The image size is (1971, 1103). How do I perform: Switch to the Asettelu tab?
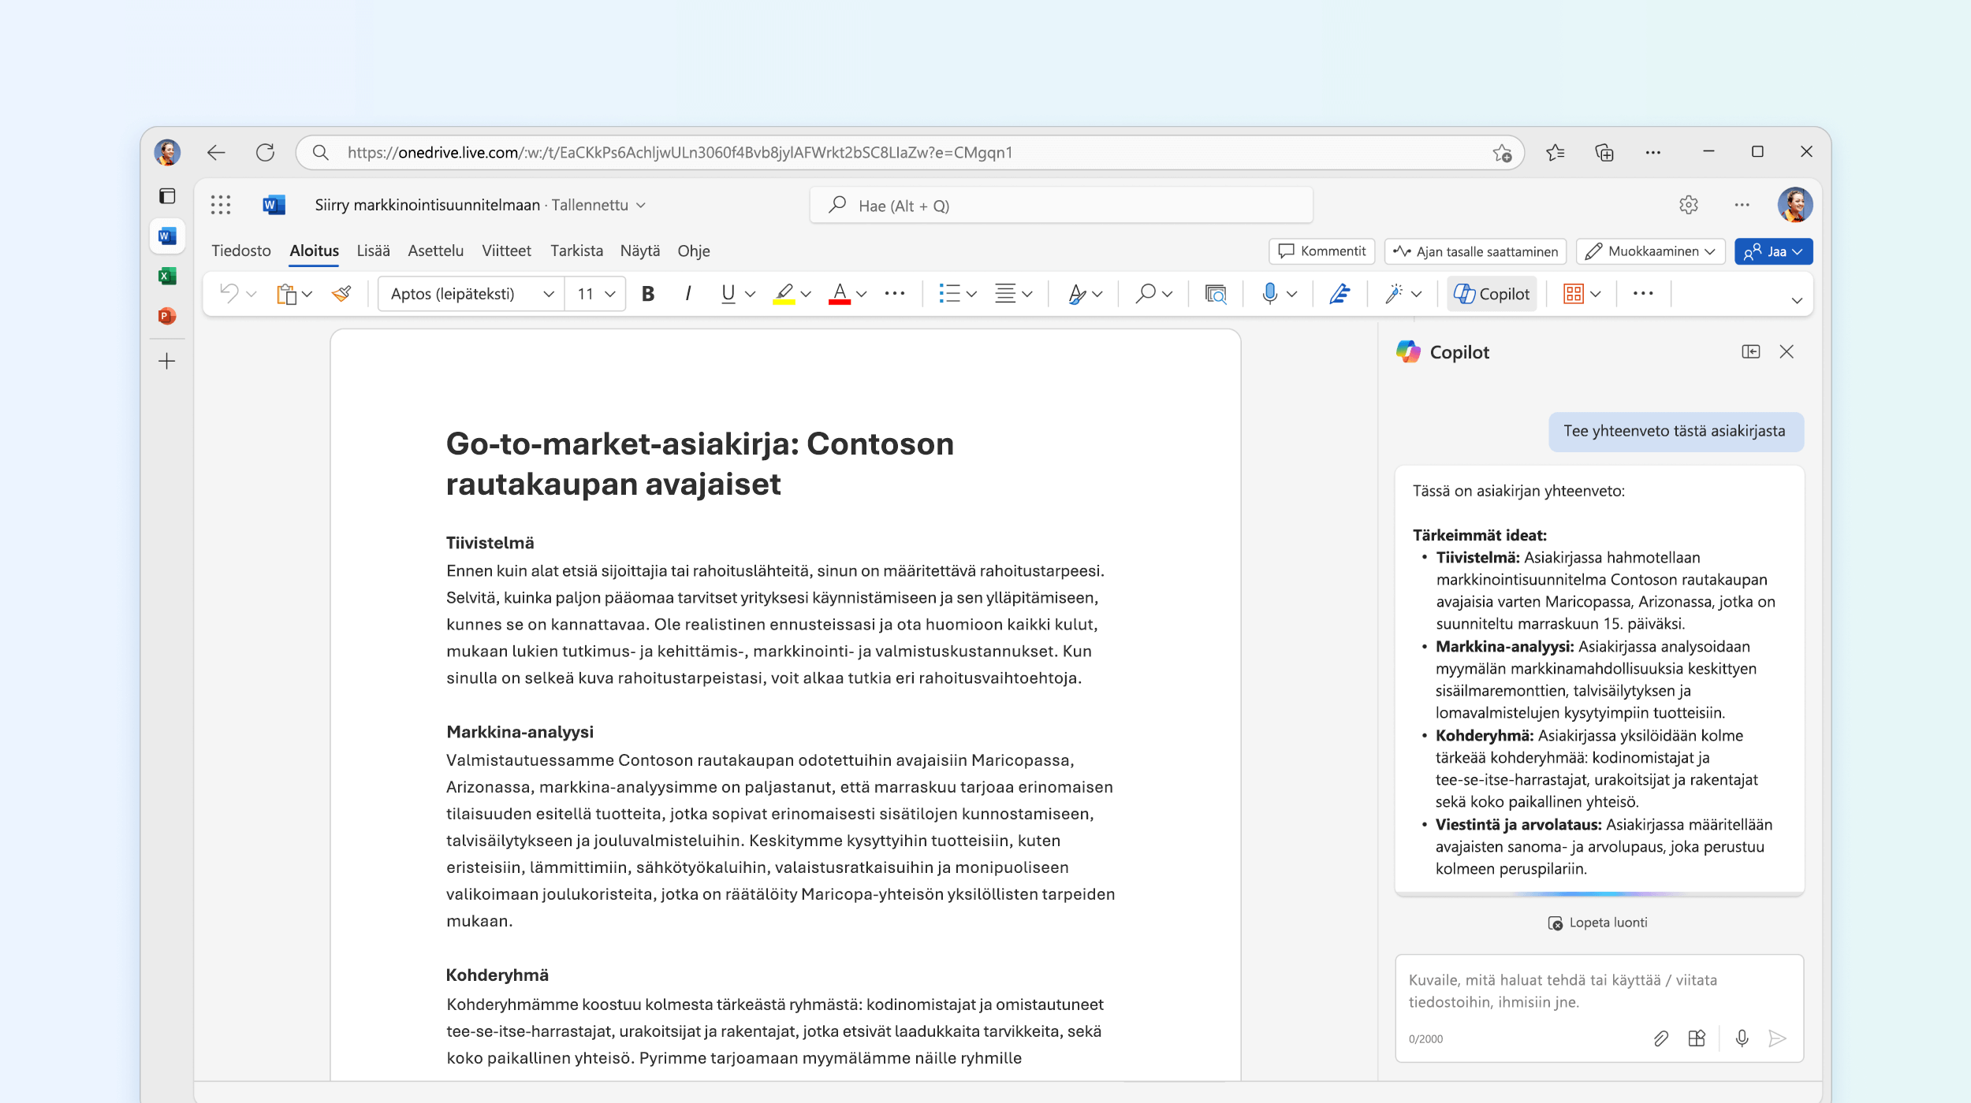point(435,251)
